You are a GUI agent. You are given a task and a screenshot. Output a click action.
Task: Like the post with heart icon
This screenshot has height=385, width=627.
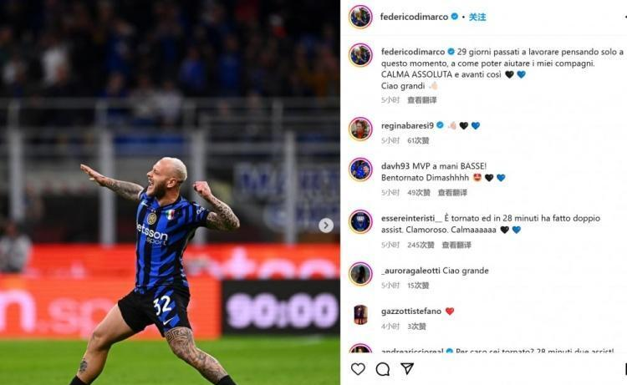pyautogui.click(x=358, y=369)
